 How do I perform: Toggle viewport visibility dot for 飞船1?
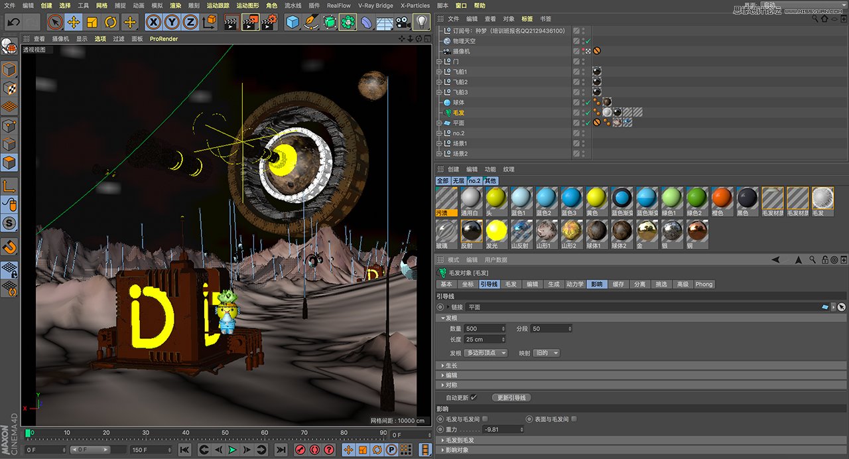point(584,69)
